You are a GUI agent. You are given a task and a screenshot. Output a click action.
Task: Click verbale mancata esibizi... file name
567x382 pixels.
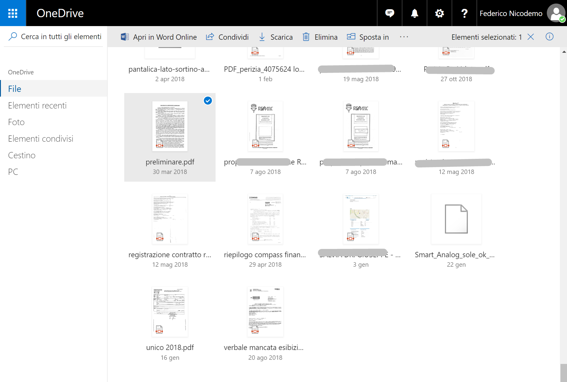point(264,347)
